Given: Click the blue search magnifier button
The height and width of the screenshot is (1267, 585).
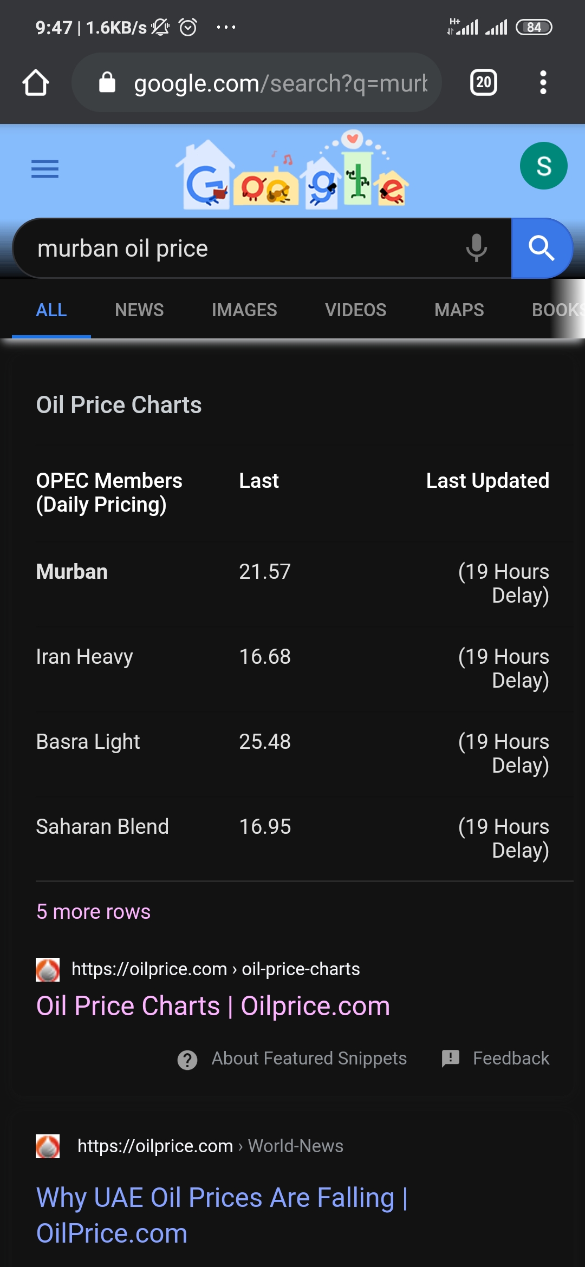Looking at the screenshot, I should (542, 248).
